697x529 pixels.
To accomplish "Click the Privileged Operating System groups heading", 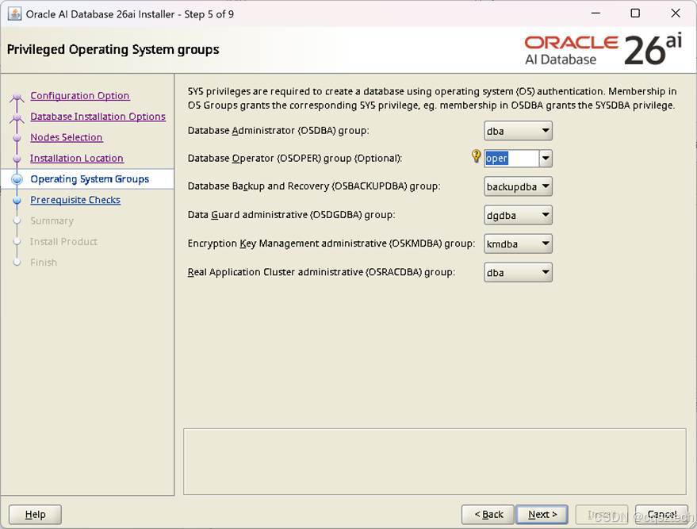I will 113,49.
